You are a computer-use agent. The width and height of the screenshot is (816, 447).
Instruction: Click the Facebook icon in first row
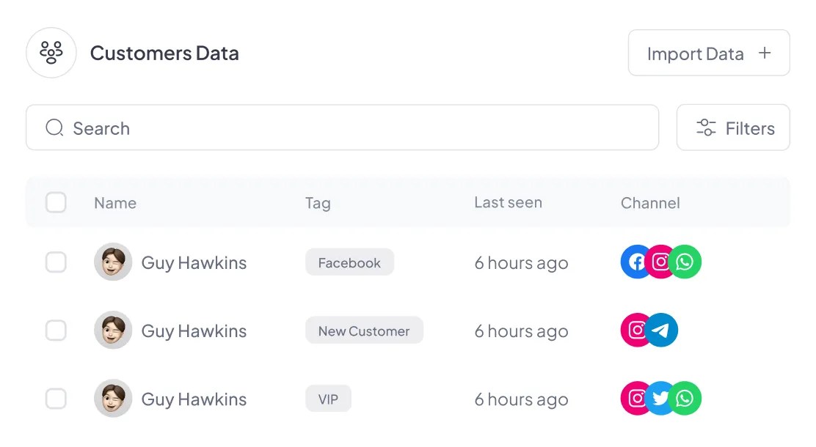click(635, 262)
